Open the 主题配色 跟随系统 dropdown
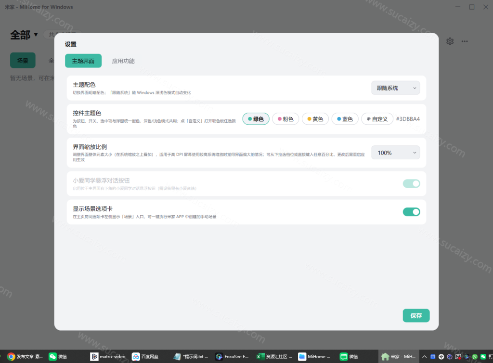The height and width of the screenshot is (363, 493). tap(396, 88)
